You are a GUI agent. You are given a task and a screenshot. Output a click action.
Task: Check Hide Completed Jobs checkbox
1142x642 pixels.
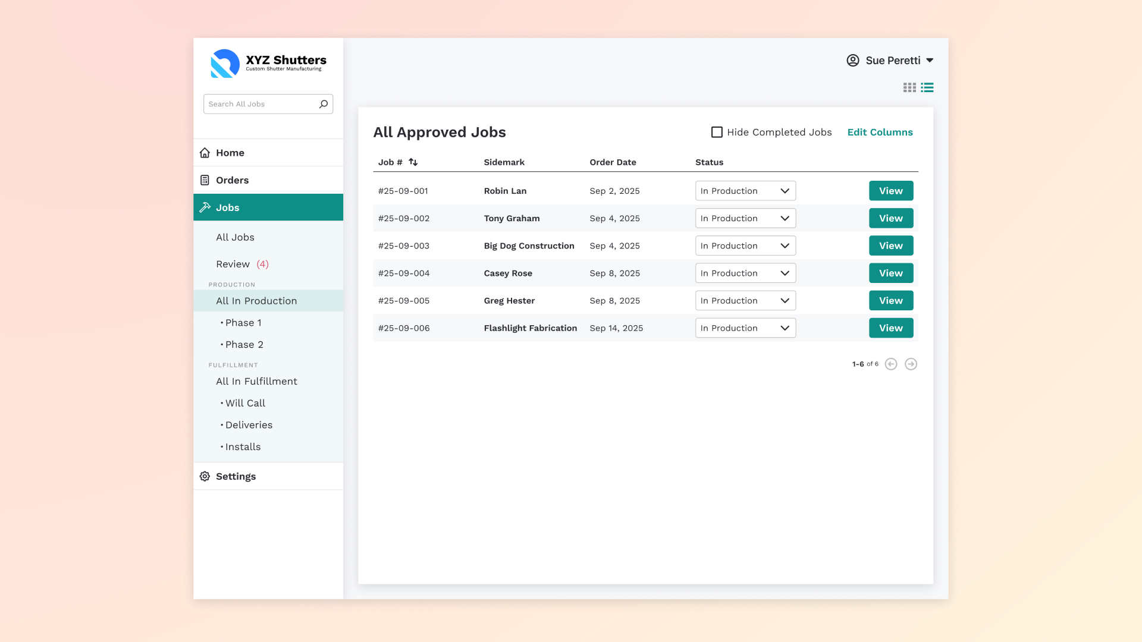(x=717, y=133)
